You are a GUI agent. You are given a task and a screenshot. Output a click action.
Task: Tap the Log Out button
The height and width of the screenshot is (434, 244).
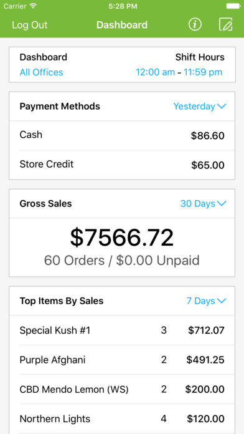tap(30, 25)
